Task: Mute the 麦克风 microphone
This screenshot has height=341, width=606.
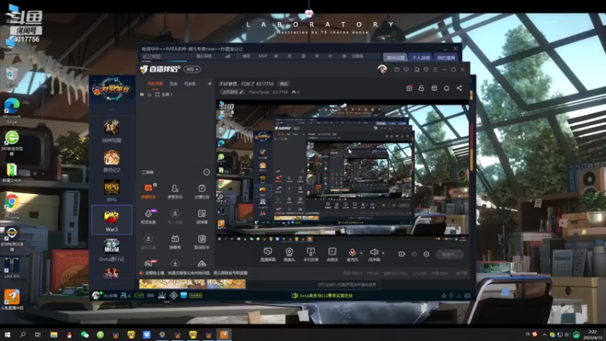Action: 352,255
